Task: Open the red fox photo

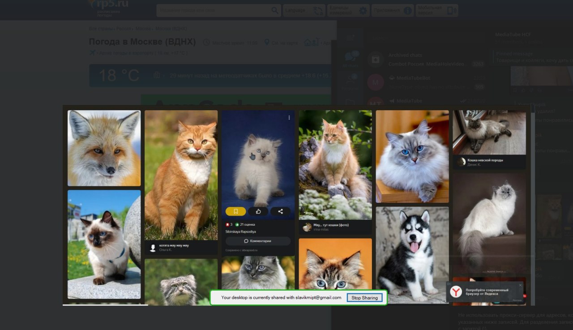Action: tap(104, 148)
